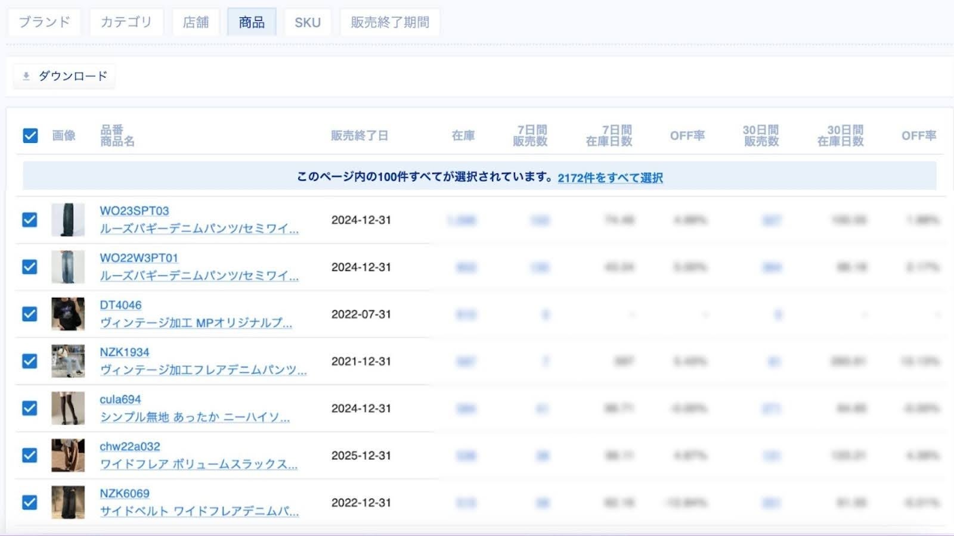Click the 画像 column header
The image size is (954, 536).
point(64,136)
